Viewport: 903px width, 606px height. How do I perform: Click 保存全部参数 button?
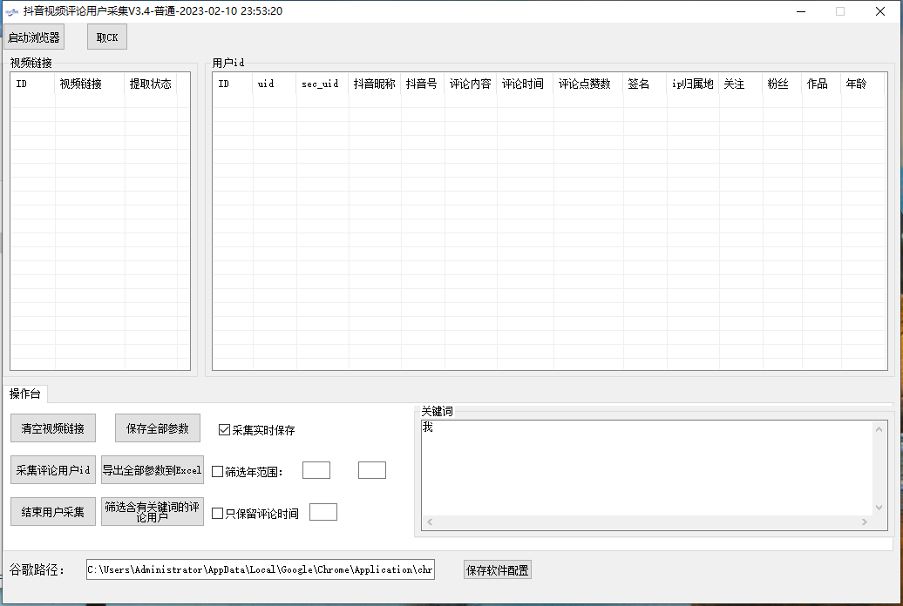[158, 428]
